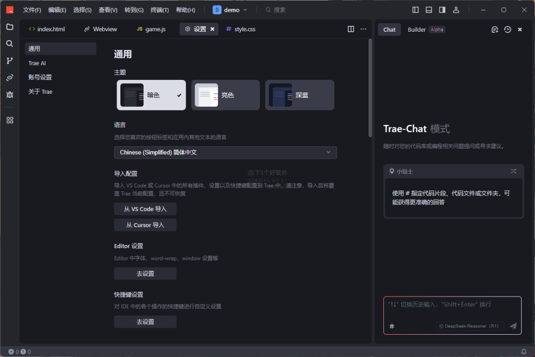Click 从 Cursor 导入 button
The height and width of the screenshot is (357, 535).
[x=145, y=225]
